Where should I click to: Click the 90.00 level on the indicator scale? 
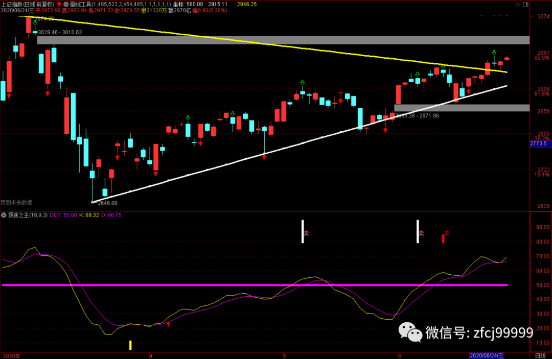543,227
